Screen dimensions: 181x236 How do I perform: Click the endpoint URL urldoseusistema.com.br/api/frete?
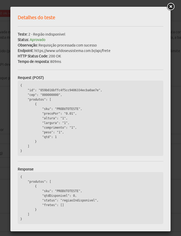pos(72,51)
